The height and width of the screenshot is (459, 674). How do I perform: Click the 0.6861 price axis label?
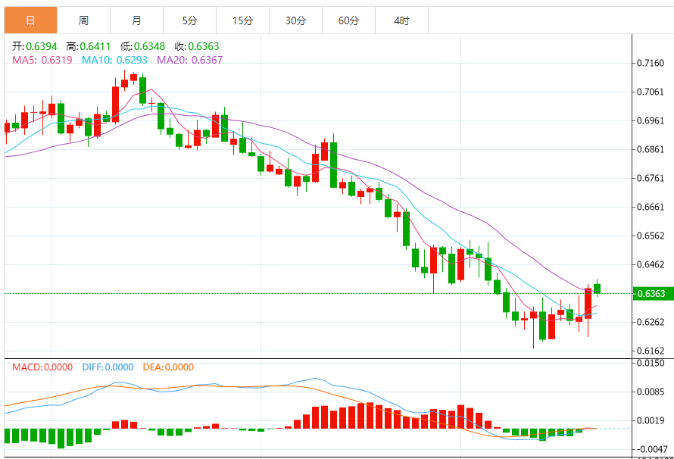pos(651,149)
